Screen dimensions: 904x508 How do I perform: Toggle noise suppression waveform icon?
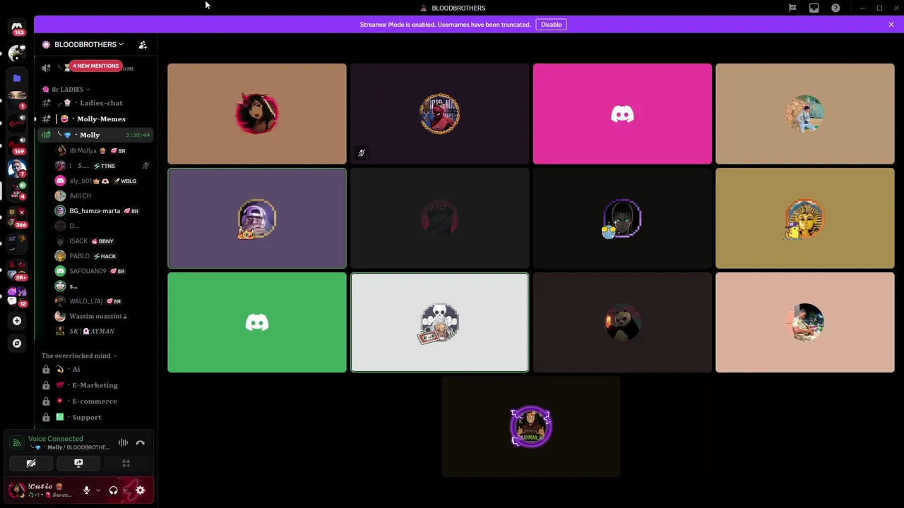click(123, 443)
